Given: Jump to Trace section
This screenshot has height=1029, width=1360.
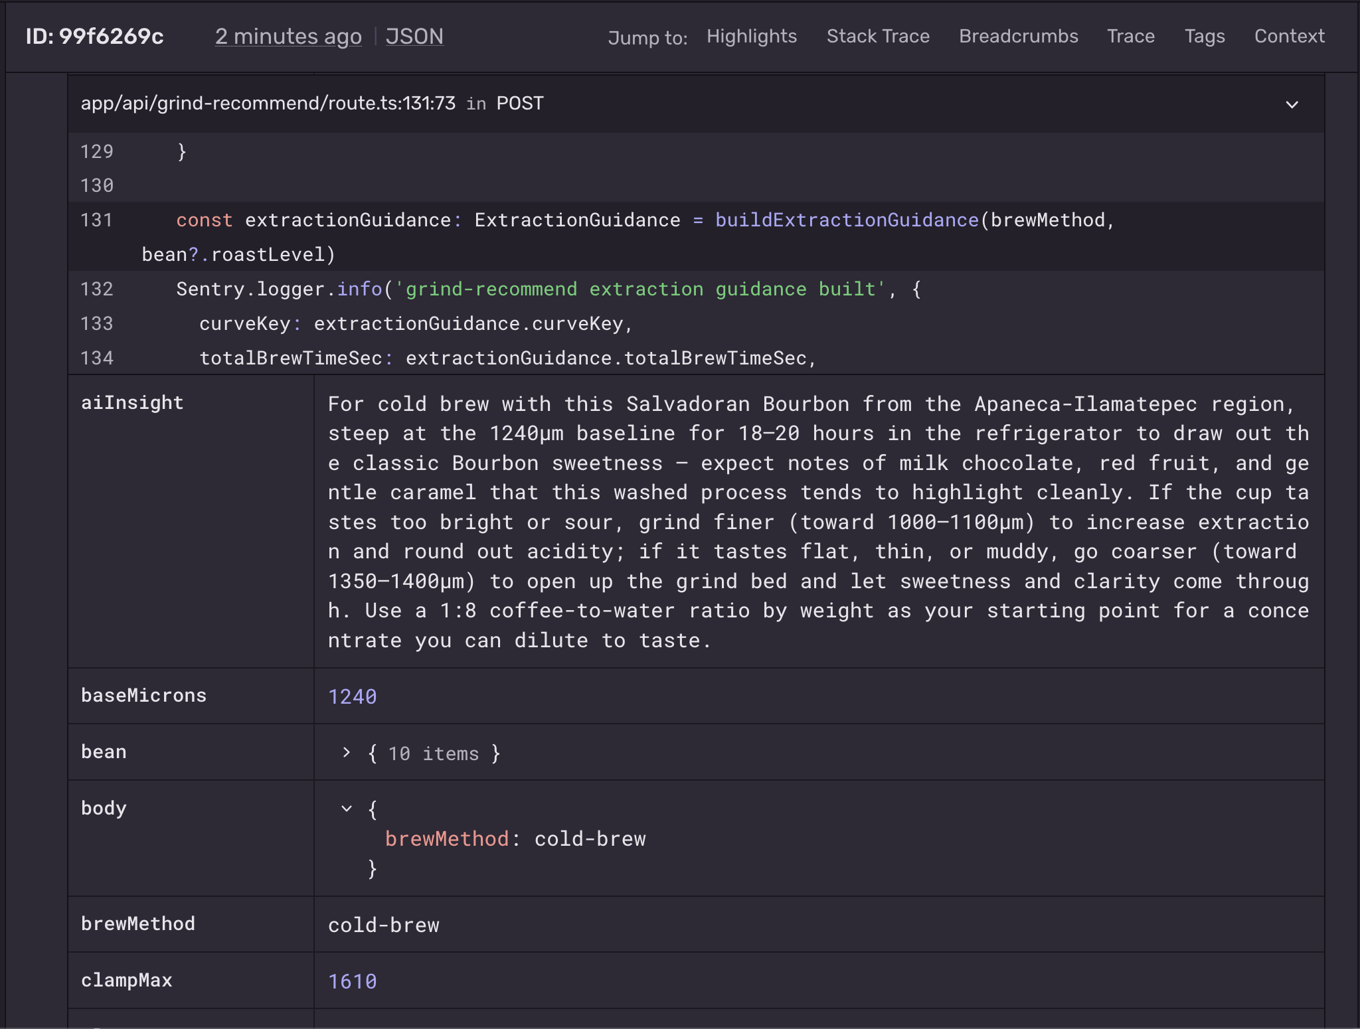Looking at the screenshot, I should point(1131,37).
